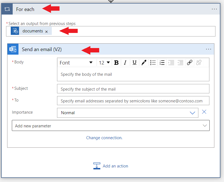
Task: Open the text highlight color tool
Action: click(x=144, y=63)
